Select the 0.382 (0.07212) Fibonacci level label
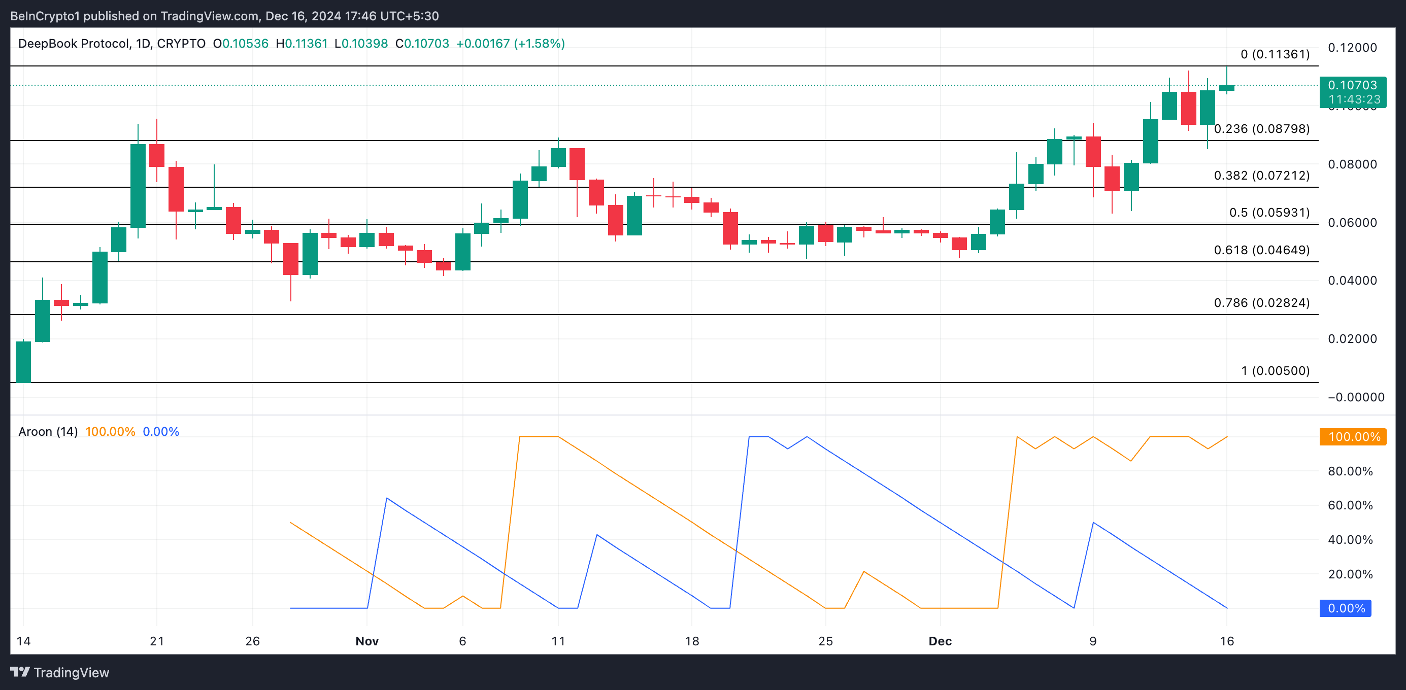The width and height of the screenshot is (1406, 690). pos(1261,176)
